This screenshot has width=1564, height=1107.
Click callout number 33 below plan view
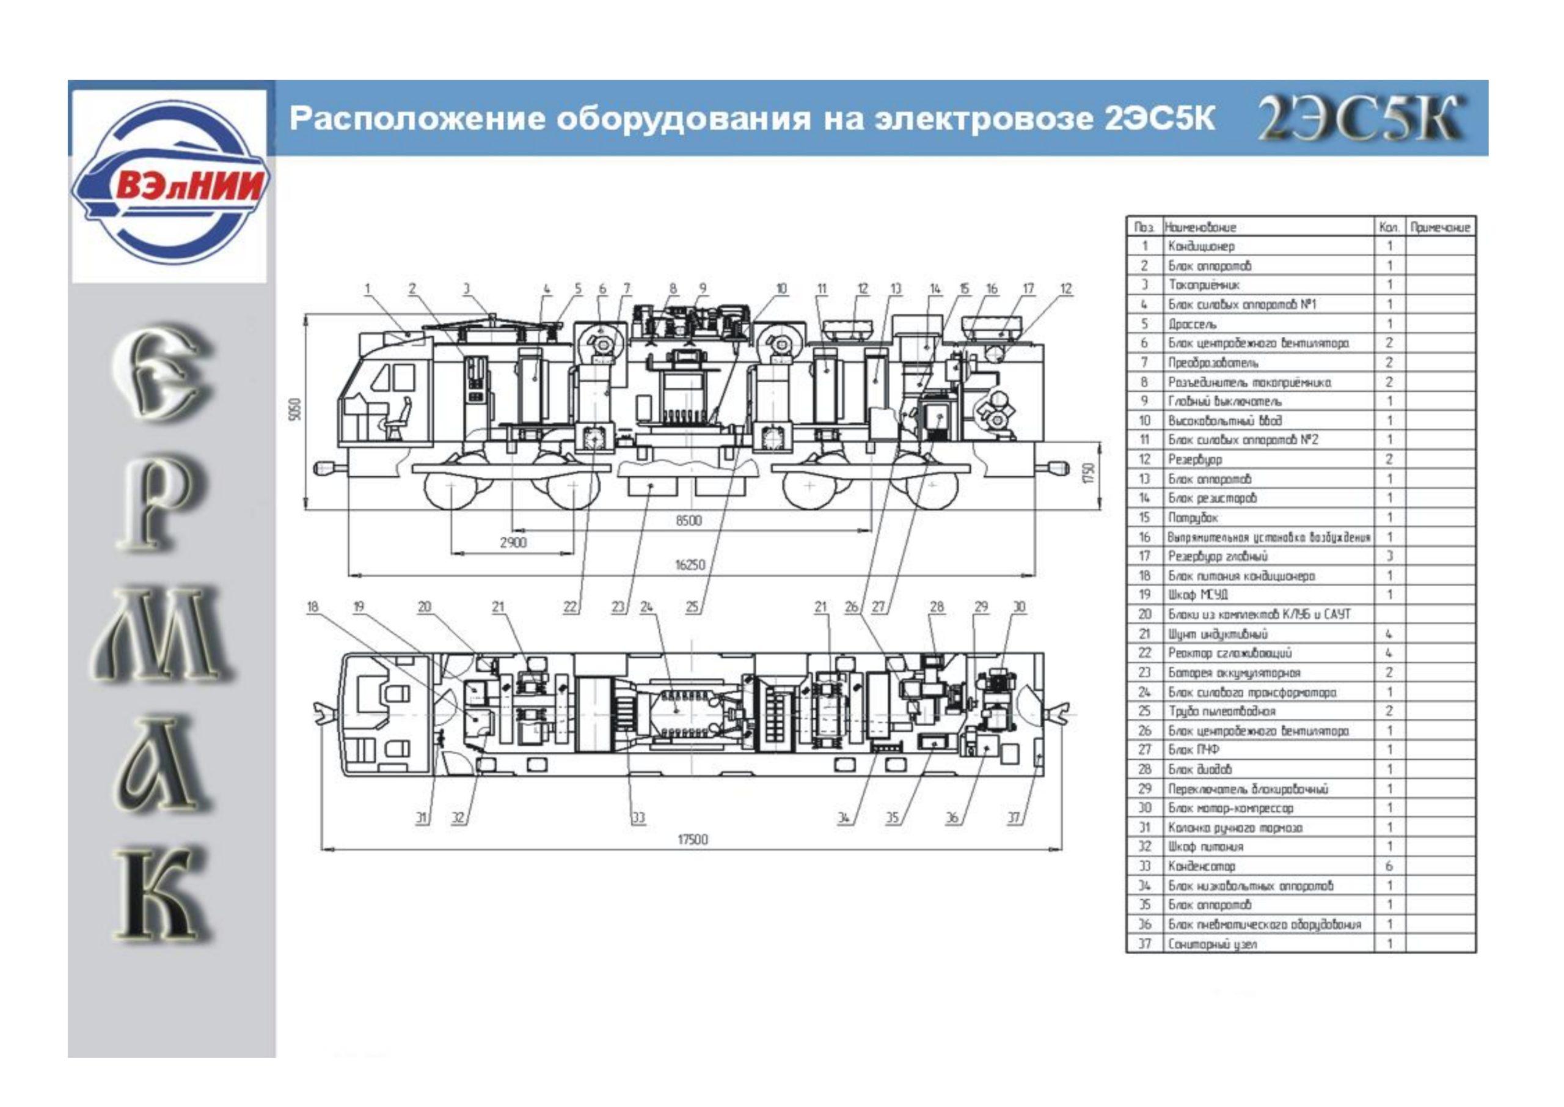click(638, 818)
